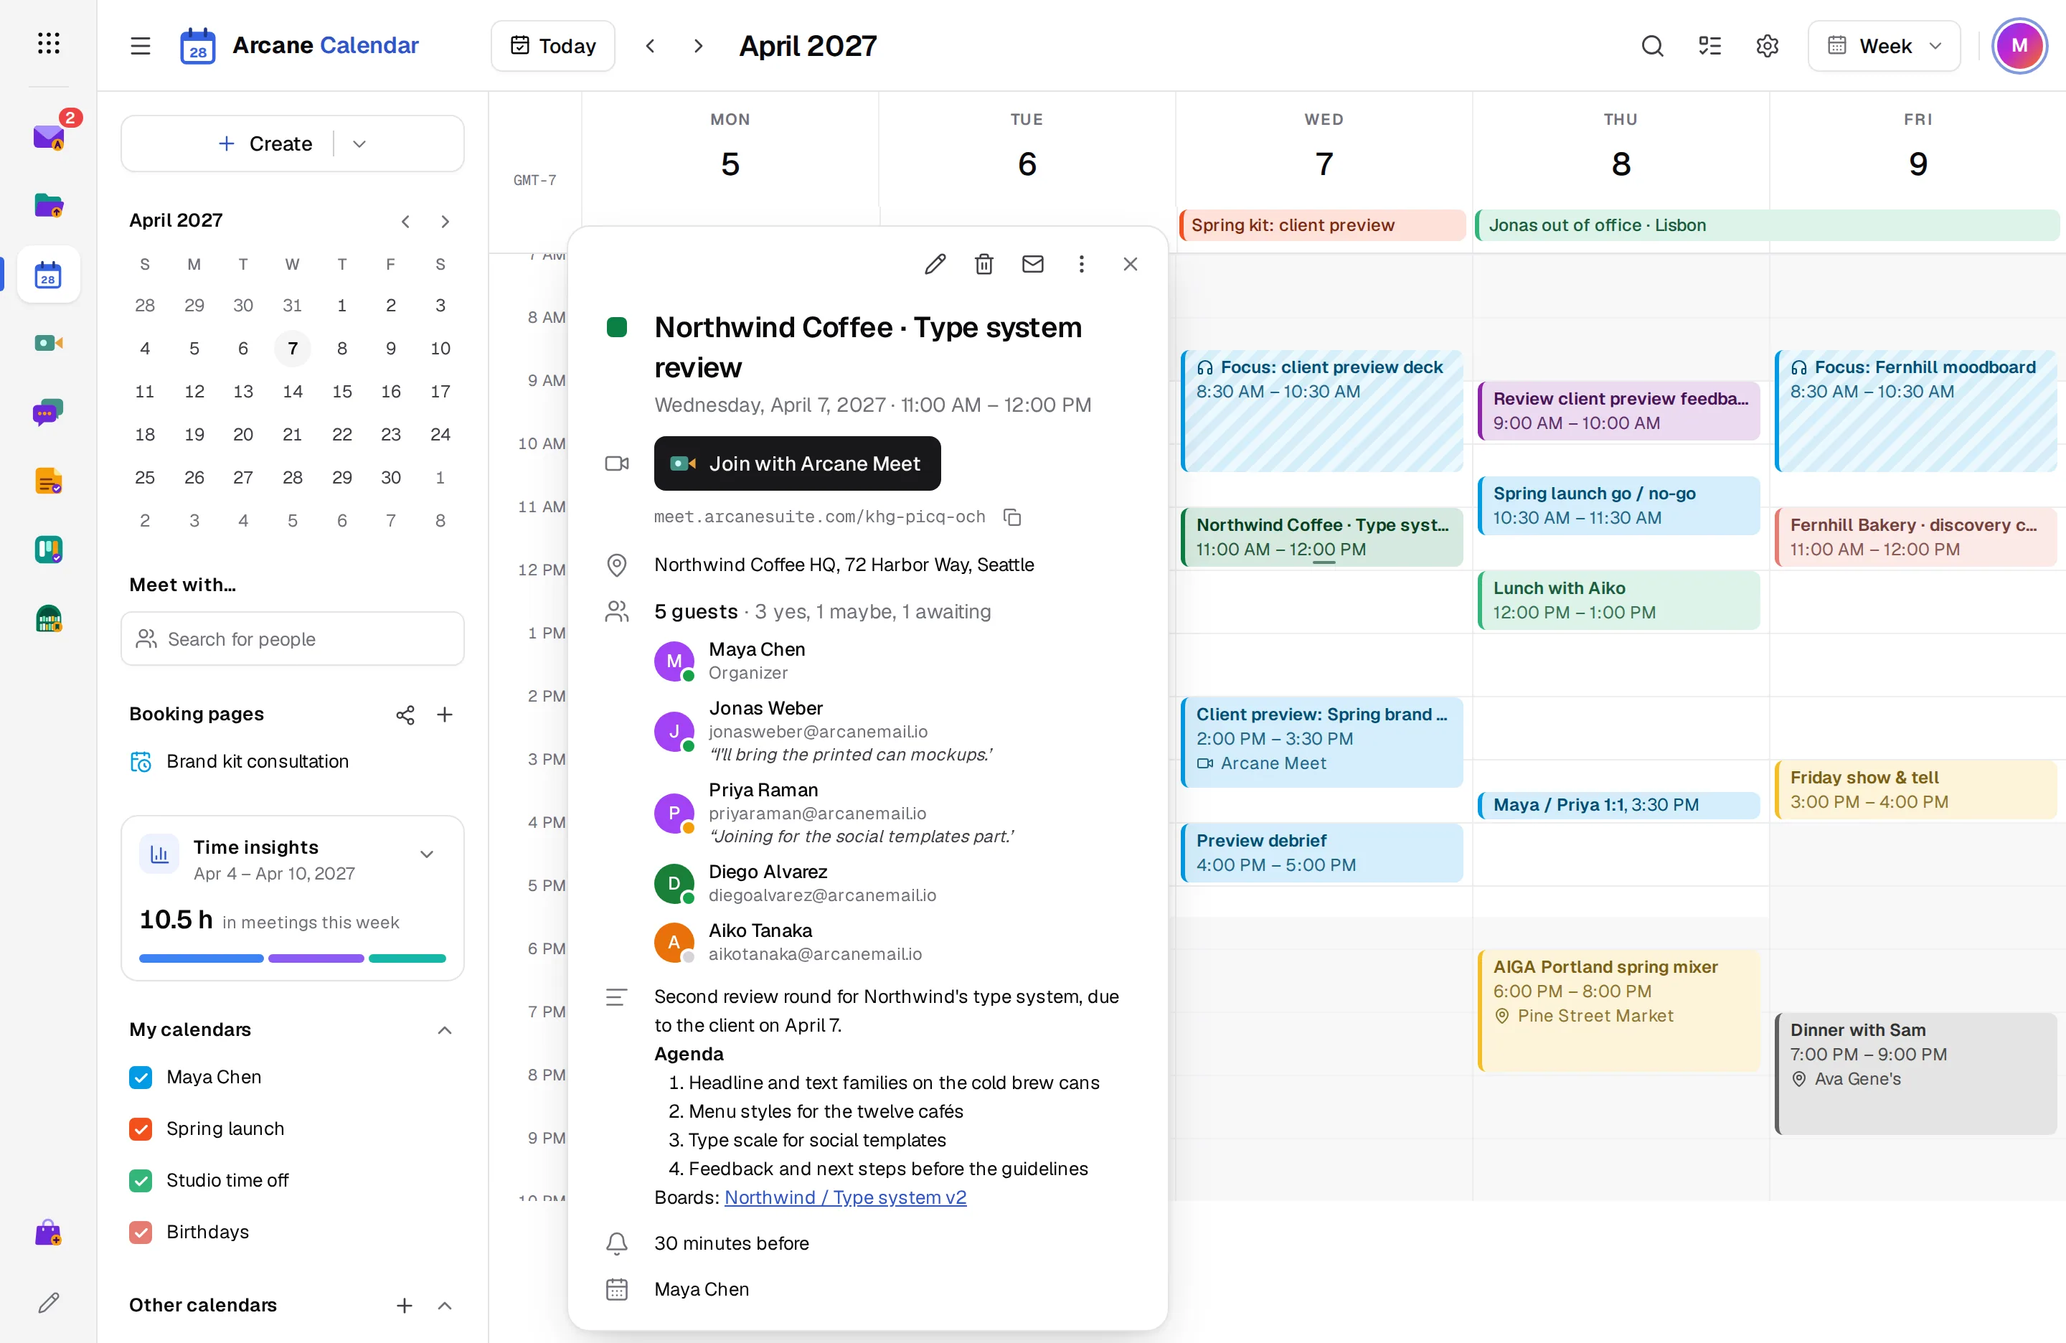Screen dimensions: 2066x1343
Task: Open the AIGA Portland spring mixer event
Action: (1619, 1012)
